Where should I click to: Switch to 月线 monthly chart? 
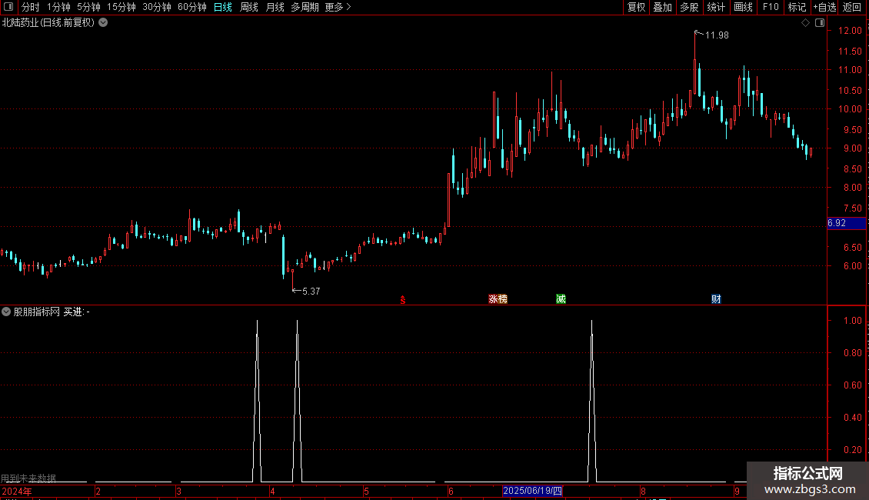(275, 7)
